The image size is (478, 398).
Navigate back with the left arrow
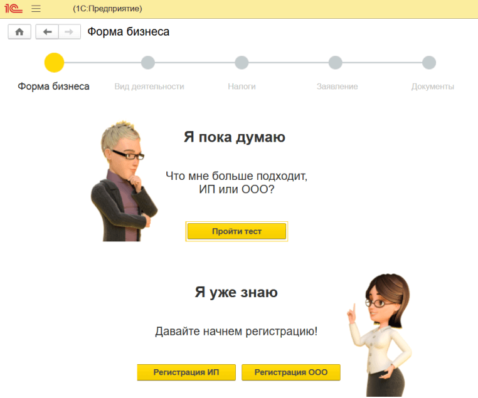click(47, 32)
